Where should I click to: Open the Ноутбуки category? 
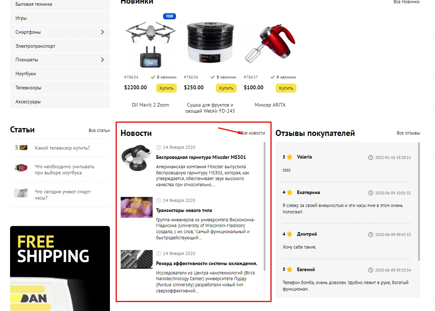click(x=60, y=74)
